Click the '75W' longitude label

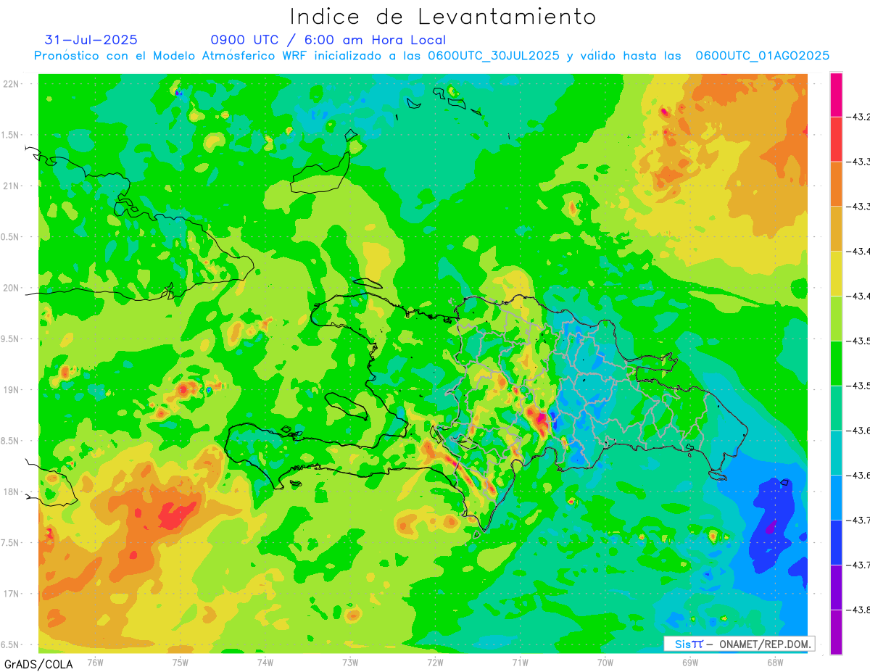click(x=180, y=662)
